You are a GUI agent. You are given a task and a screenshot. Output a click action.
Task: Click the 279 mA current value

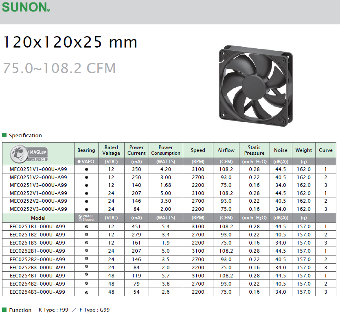tap(136, 235)
